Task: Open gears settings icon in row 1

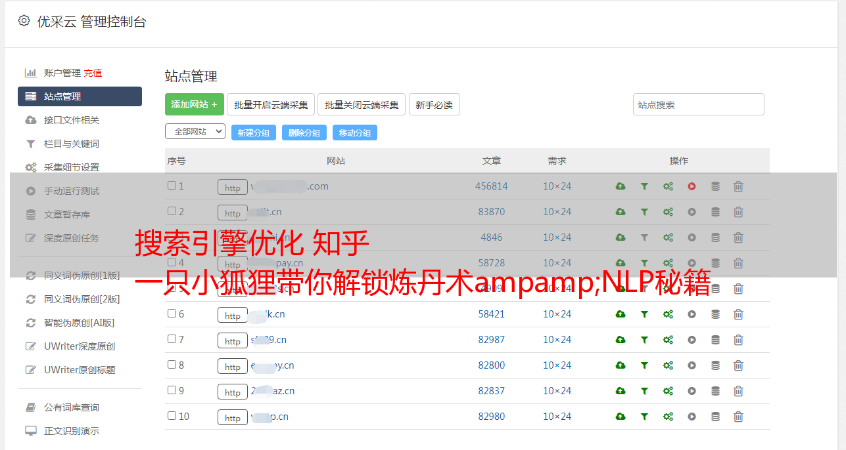Action: pyautogui.click(x=668, y=186)
